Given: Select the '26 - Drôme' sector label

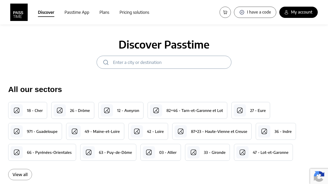Looking at the screenshot, I should [80, 110].
